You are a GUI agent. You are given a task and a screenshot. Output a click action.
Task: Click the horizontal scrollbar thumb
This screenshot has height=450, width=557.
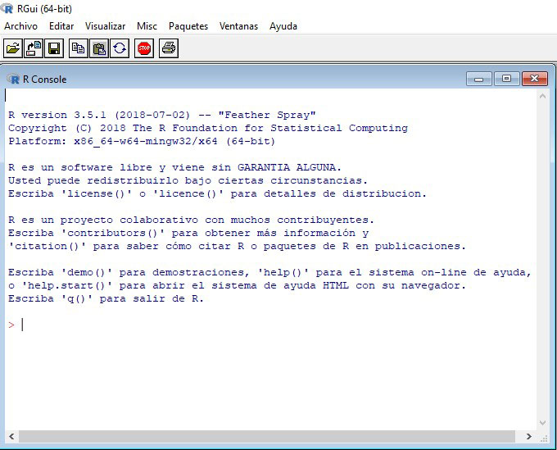[x=267, y=437]
